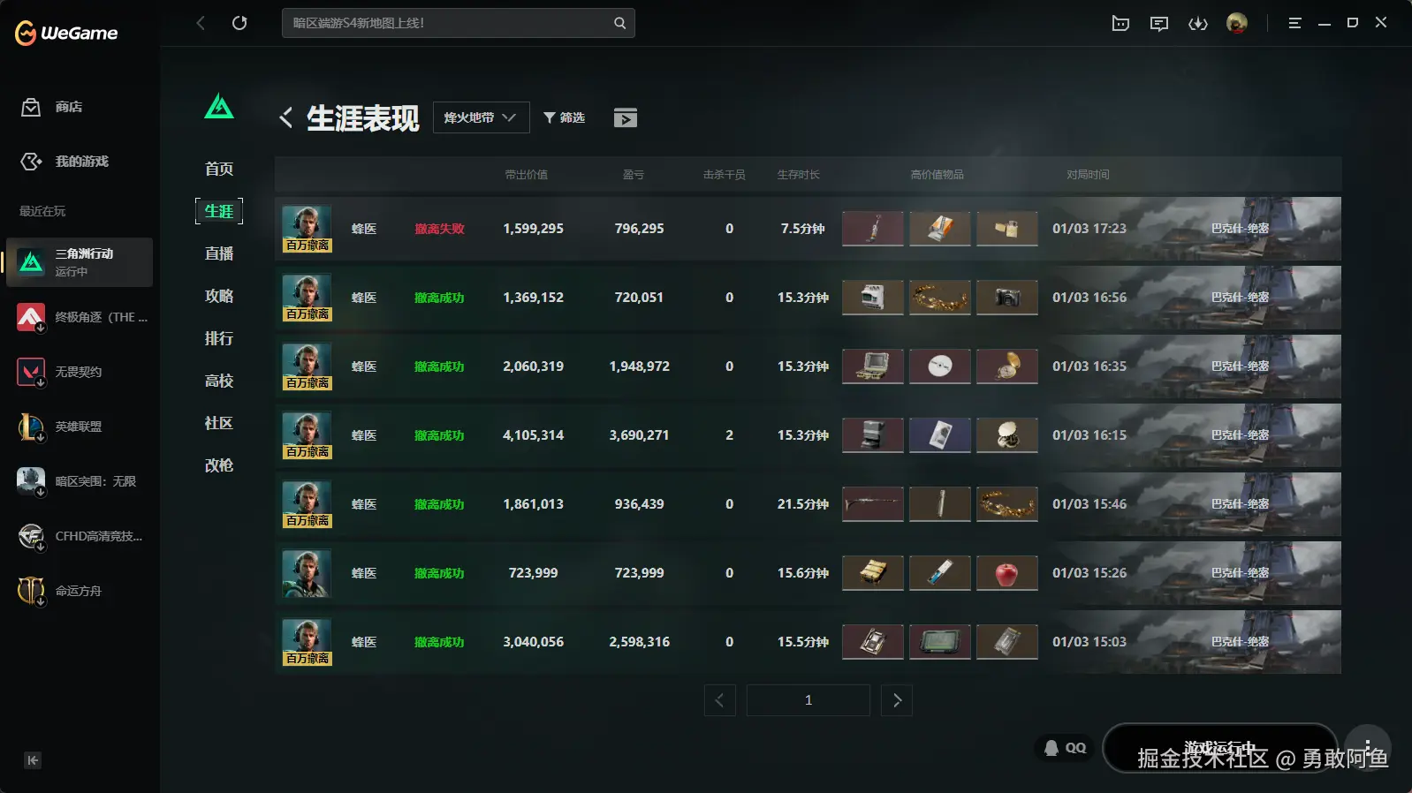Switch to the 排行 ranking tab
This screenshot has height=793, width=1412.
219,338
